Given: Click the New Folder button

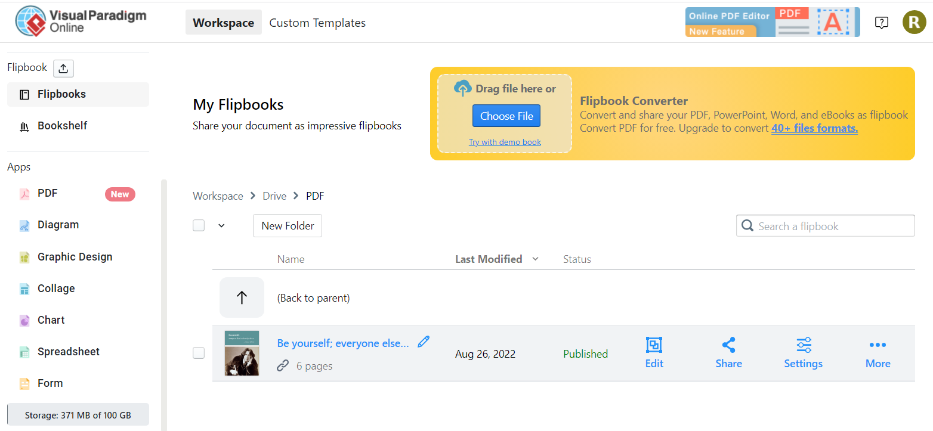Looking at the screenshot, I should (x=288, y=226).
